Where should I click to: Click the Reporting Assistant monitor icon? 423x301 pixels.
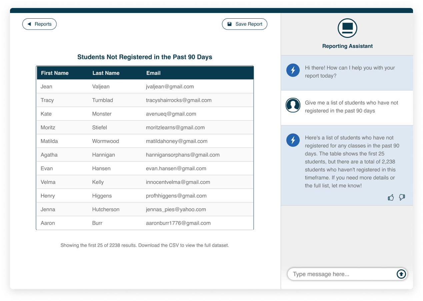[347, 28]
